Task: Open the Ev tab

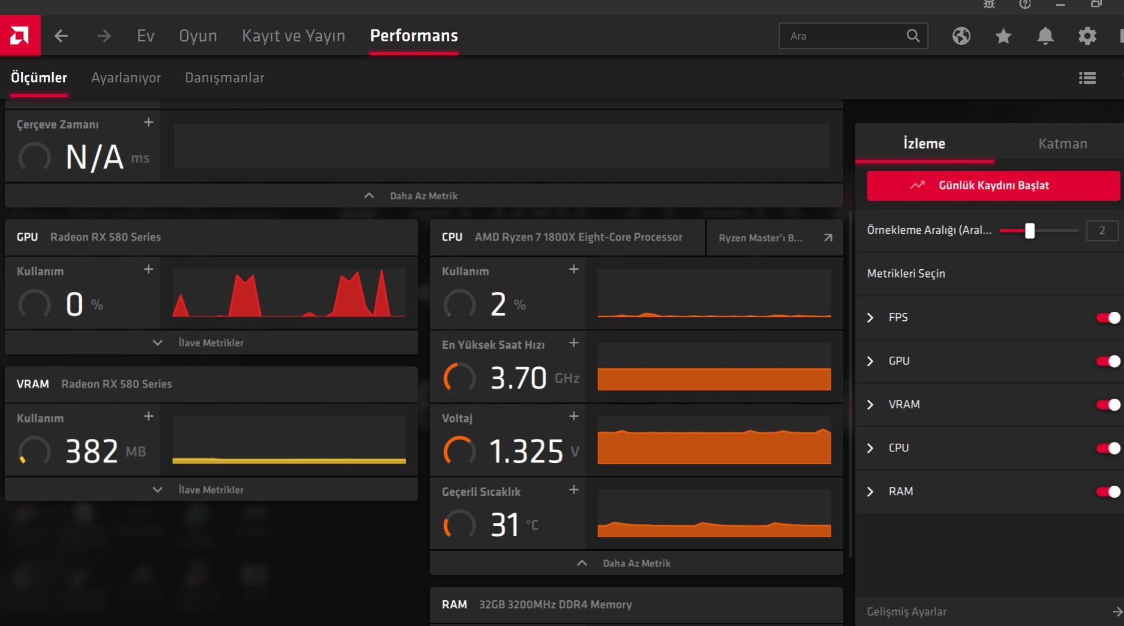Action: coord(146,36)
